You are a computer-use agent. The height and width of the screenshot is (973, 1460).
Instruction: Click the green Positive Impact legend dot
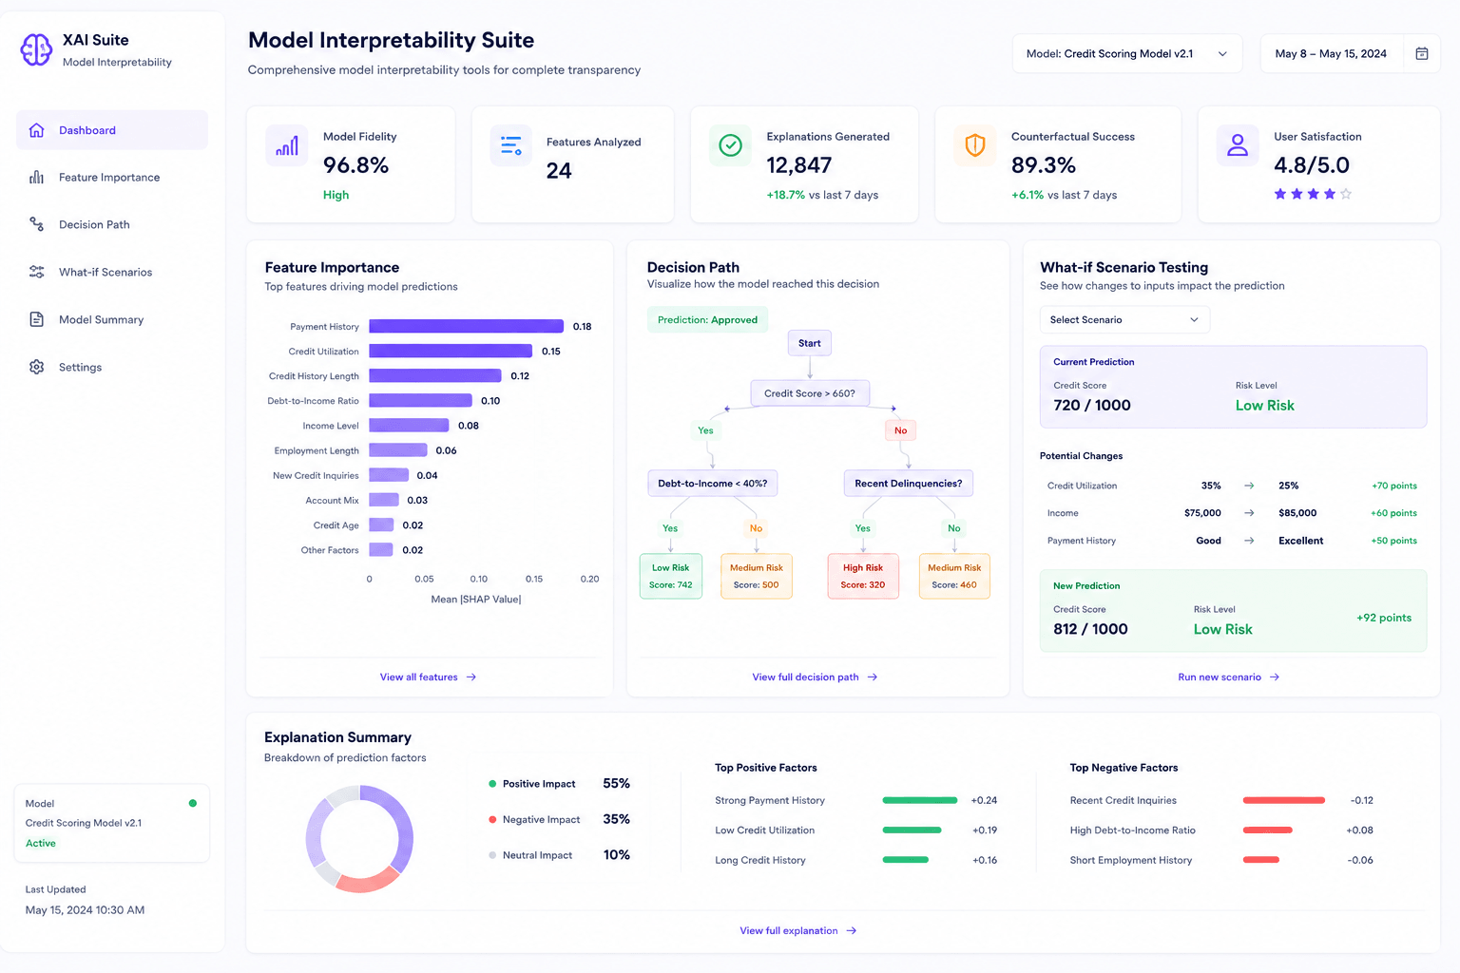pyautogui.click(x=492, y=784)
